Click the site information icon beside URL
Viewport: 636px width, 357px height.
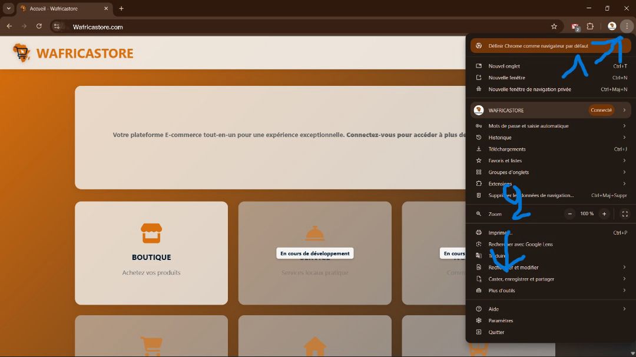[57, 26]
